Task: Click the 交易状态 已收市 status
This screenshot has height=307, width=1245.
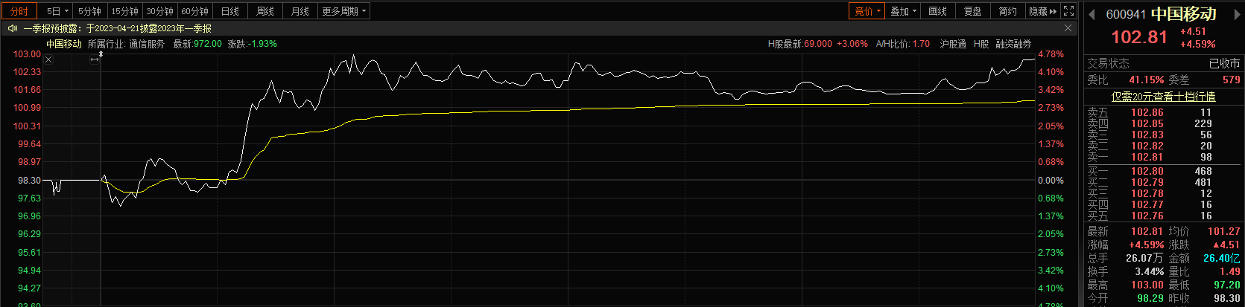Action: [1224, 63]
